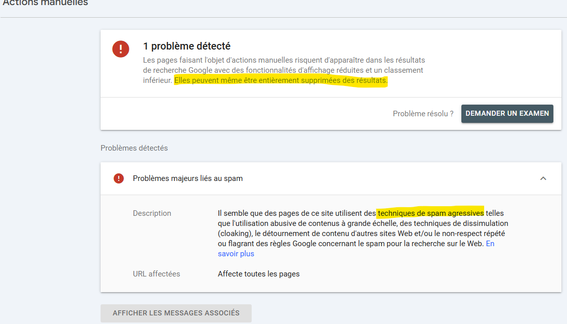The width and height of the screenshot is (567, 324).
Task: Click the 'Problèmes détectés' section label
Action: [x=134, y=148]
